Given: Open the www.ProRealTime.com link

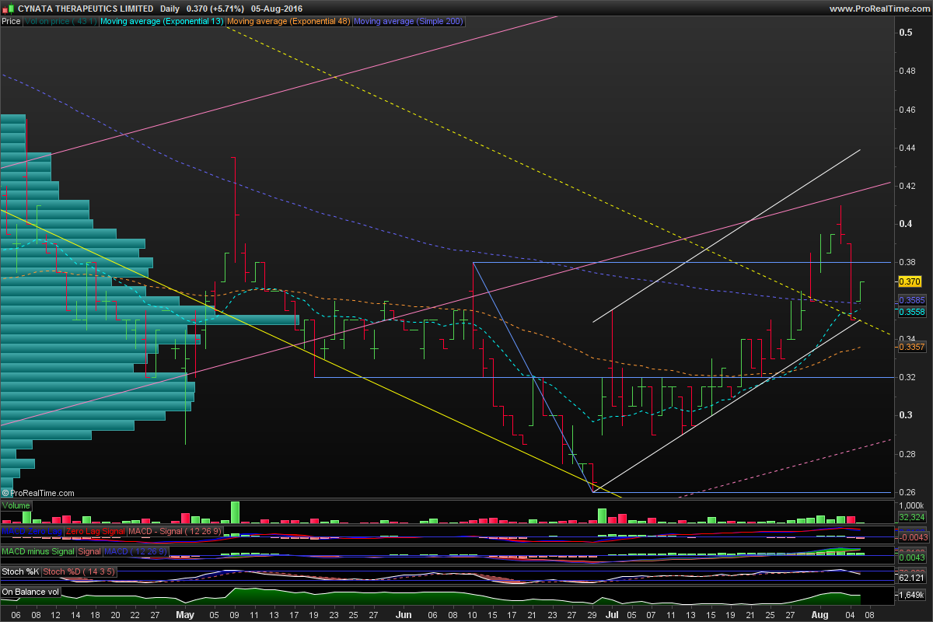Looking at the screenshot, I should [x=879, y=8].
